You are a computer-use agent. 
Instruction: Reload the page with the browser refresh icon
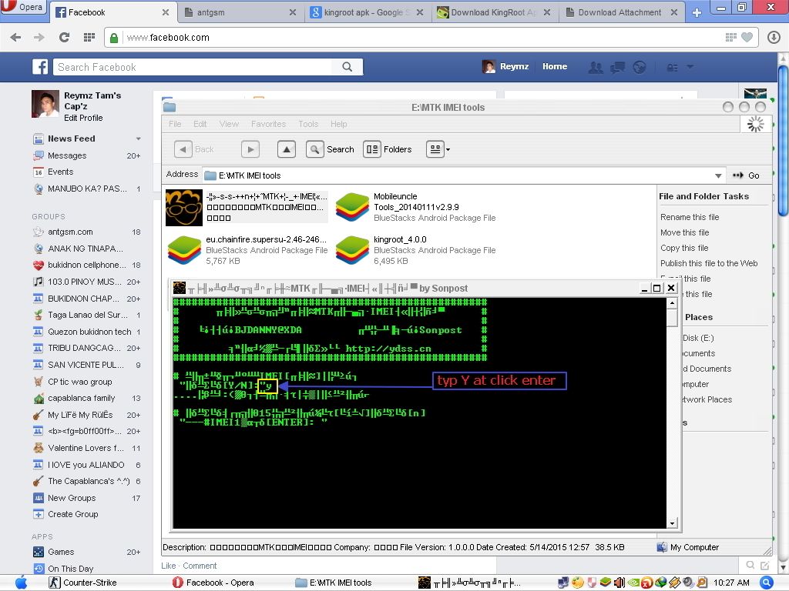[64, 38]
